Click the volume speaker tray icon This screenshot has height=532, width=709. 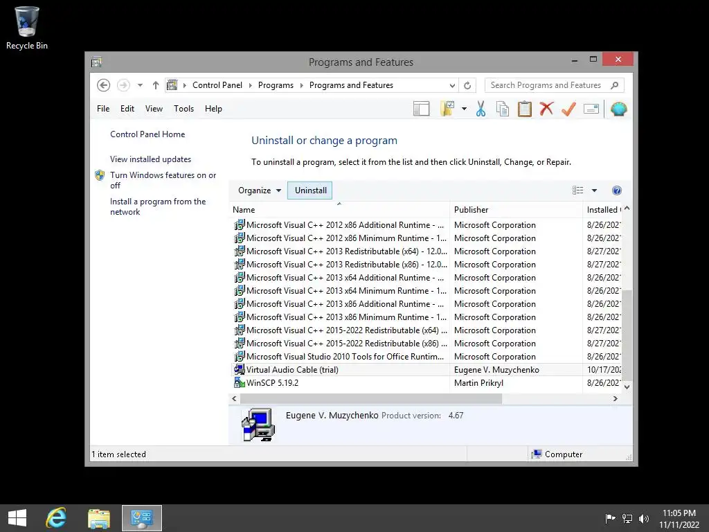click(643, 518)
